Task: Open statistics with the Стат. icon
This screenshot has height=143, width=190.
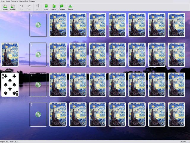Action: tap(46, 7)
